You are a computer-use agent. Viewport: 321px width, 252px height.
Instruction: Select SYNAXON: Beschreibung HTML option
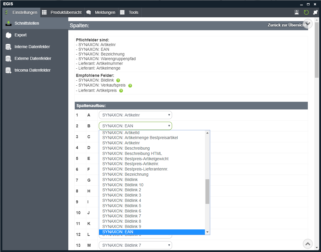pos(152,153)
